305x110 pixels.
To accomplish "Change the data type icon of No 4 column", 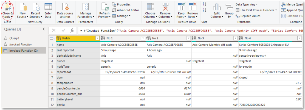I will pos(241,38).
